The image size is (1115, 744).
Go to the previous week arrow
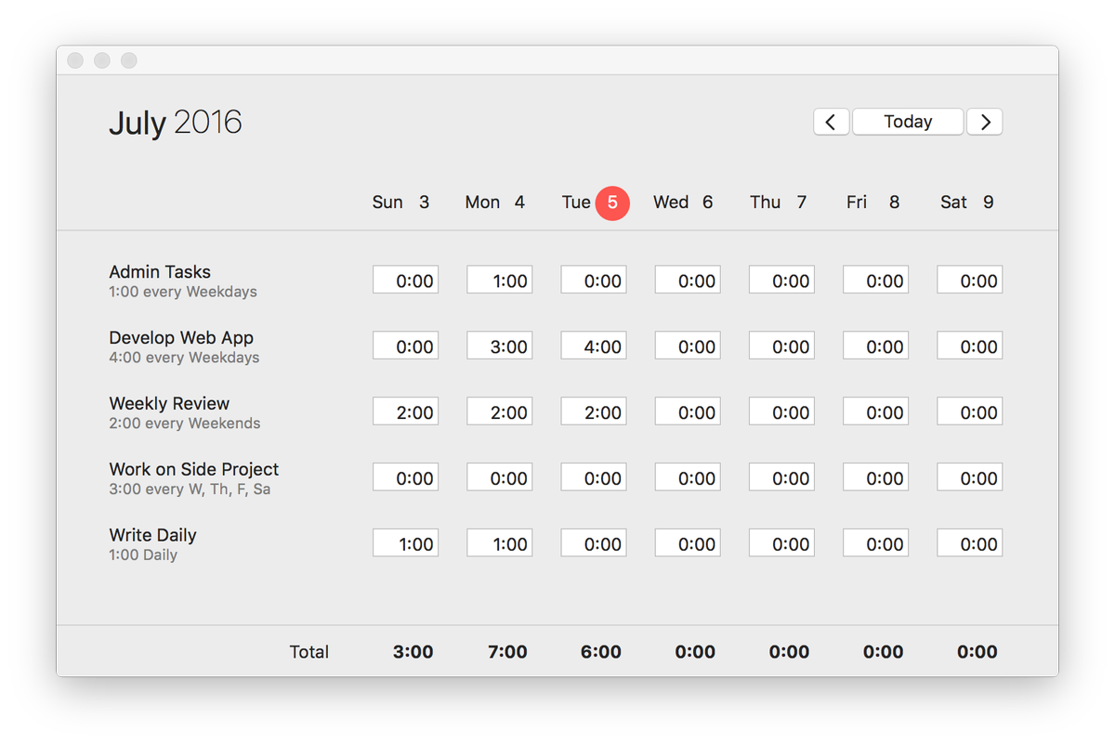[832, 122]
